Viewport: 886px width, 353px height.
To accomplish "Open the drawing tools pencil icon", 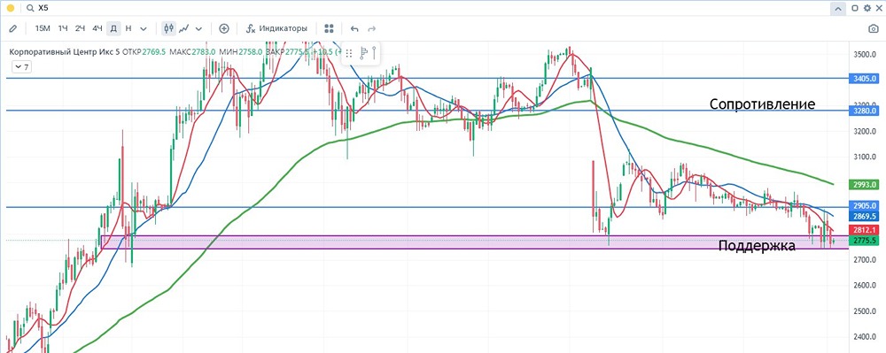I will point(13,28).
